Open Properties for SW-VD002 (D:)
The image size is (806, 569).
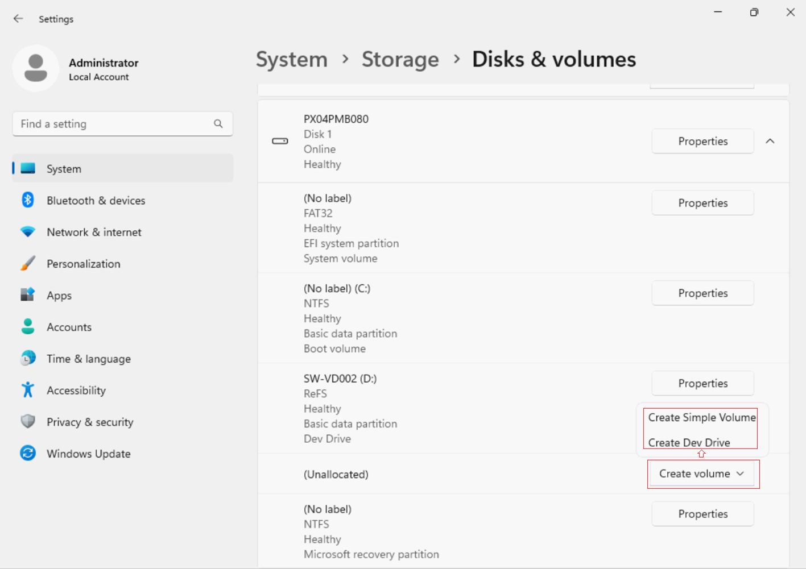click(702, 383)
